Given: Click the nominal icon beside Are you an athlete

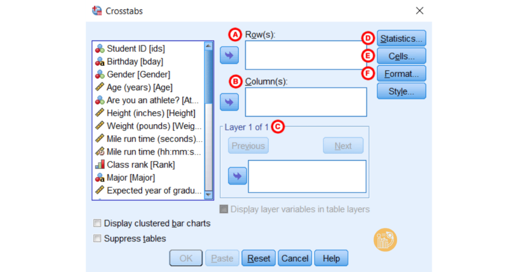Looking at the screenshot, I should pos(100,100).
